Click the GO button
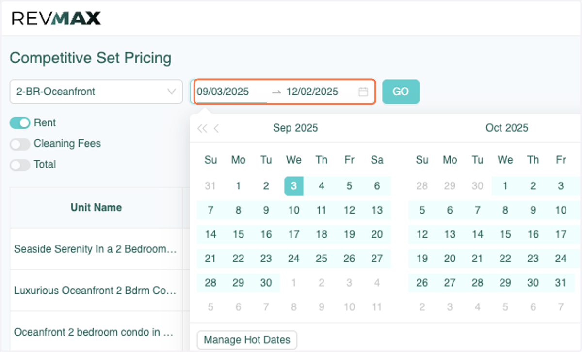582x352 pixels. [x=401, y=92]
